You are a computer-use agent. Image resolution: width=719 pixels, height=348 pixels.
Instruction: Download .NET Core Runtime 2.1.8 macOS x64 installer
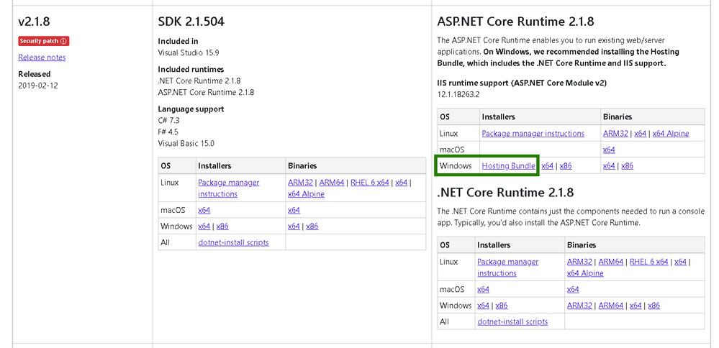pyautogui.click(x=483, y=289)
